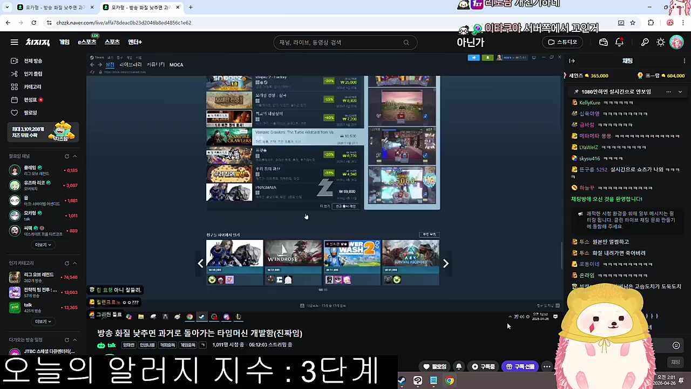Image resolution: width=691 pixels, height=389 pixels.
Task: Collapse the 팔로잉 채널 section
Action: point(74,156)
